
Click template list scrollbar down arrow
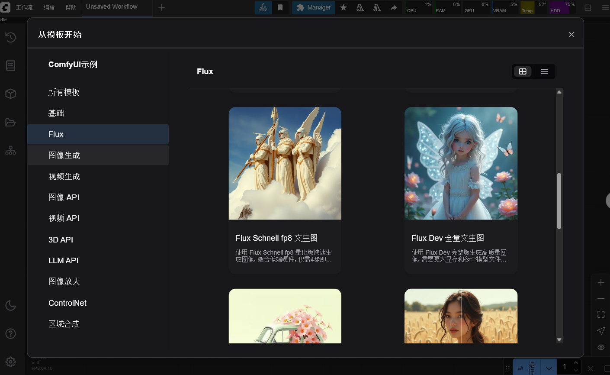(x=559, y=340)
